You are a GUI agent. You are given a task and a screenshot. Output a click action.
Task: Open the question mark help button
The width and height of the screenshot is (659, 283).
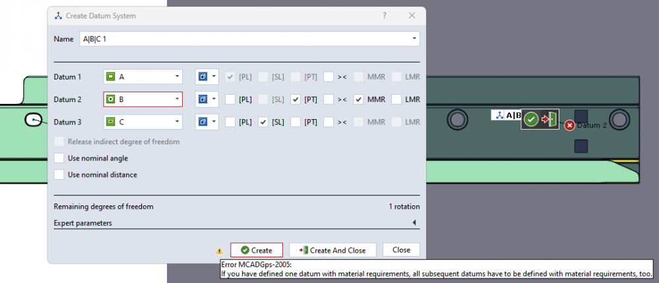tap(384, 16)
